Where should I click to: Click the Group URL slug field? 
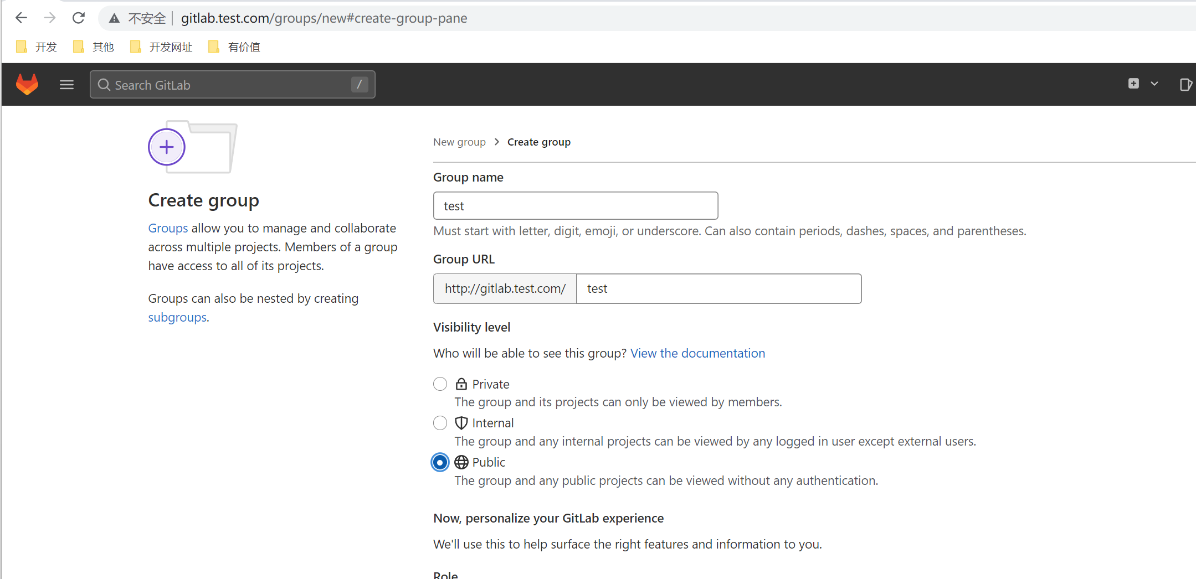719,288
